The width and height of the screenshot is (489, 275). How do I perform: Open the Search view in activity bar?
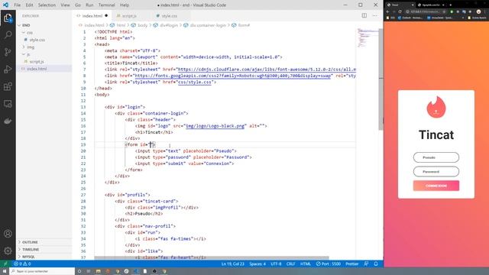pos(8,34)
